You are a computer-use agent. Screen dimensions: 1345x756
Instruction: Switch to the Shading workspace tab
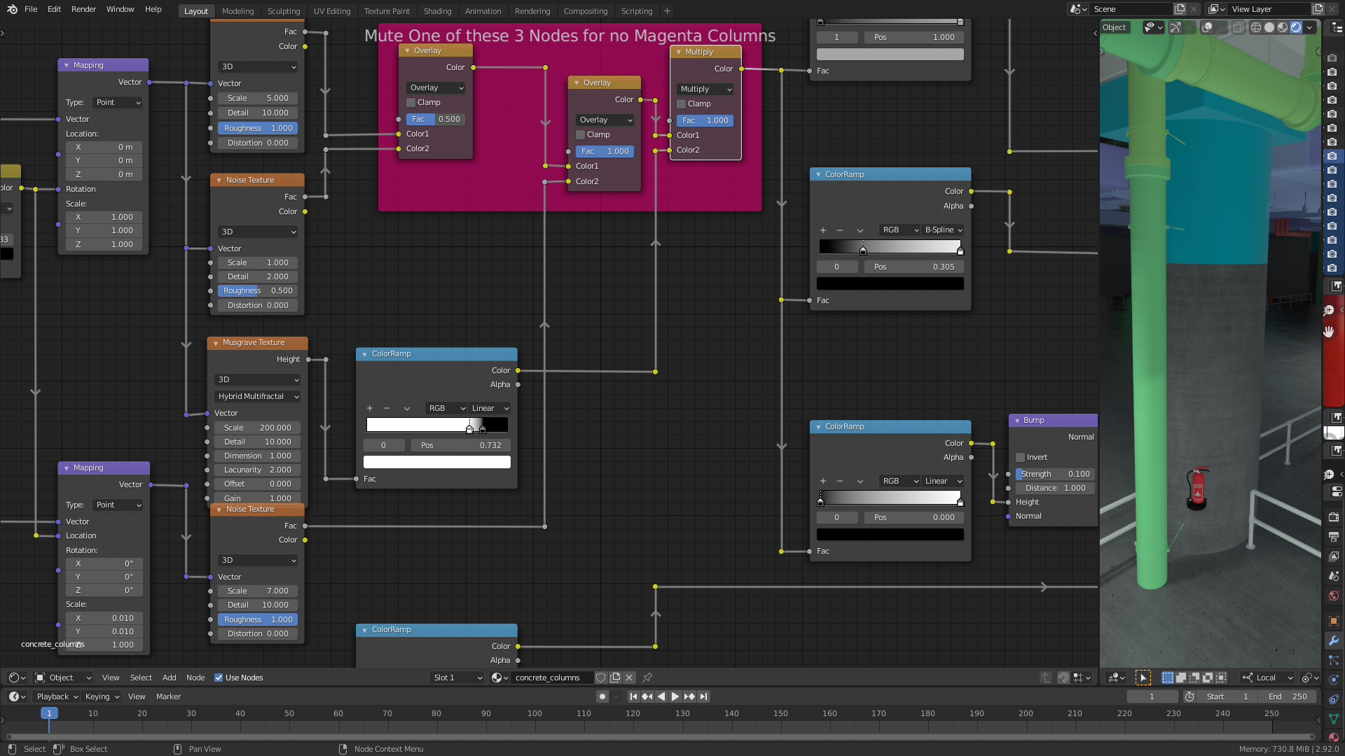(437, 11)
